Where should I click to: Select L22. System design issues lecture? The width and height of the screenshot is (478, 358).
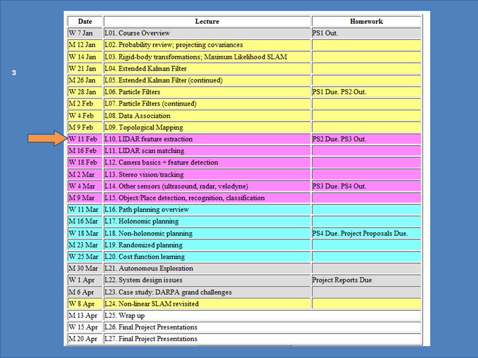pyautogui.click(x=207, y=280)
